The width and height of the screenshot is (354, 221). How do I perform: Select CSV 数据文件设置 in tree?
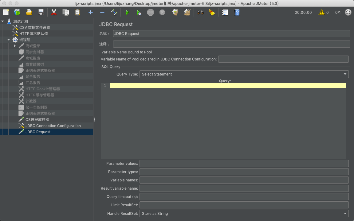coord(34,28)
